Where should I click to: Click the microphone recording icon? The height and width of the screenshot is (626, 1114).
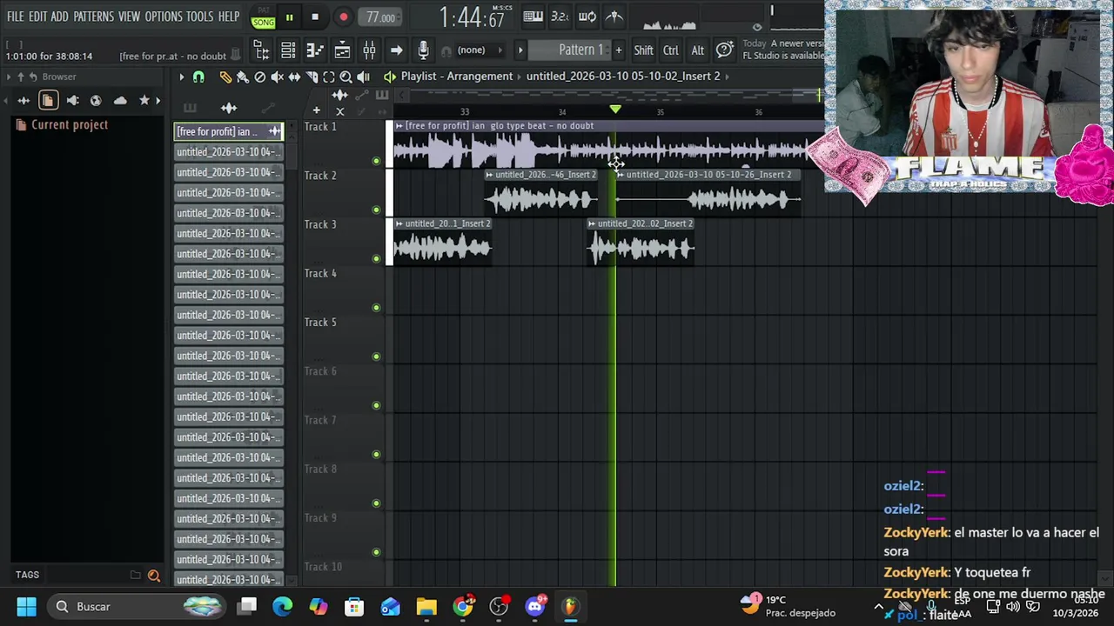coord(423,50)
